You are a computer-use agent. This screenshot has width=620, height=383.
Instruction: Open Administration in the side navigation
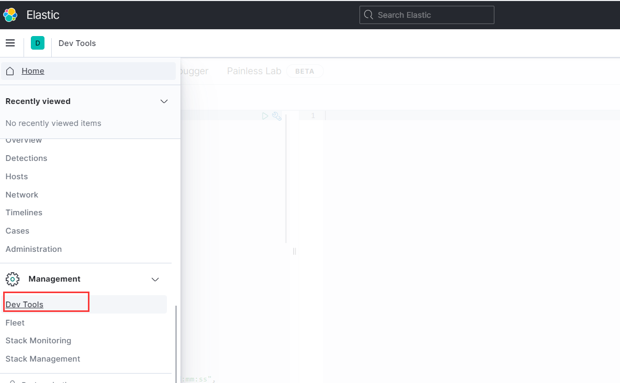pos(33,249)
